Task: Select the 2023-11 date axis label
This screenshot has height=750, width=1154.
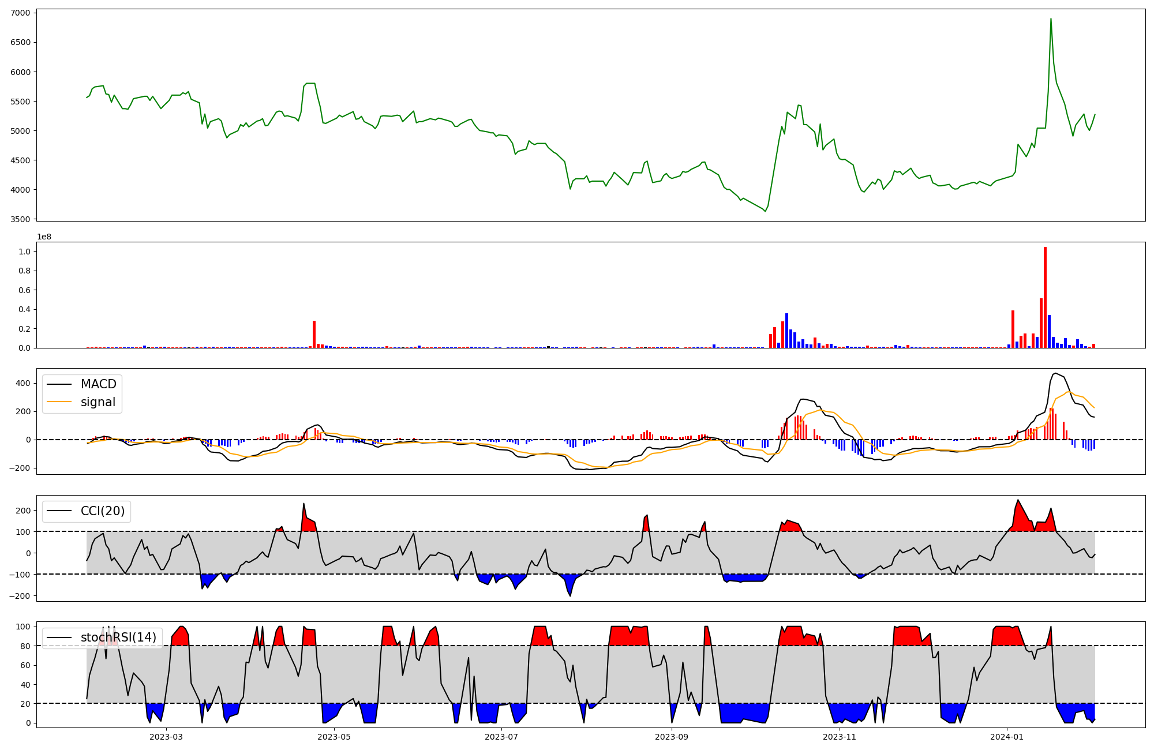Action: pyautogui.click(x=840, y=737)
